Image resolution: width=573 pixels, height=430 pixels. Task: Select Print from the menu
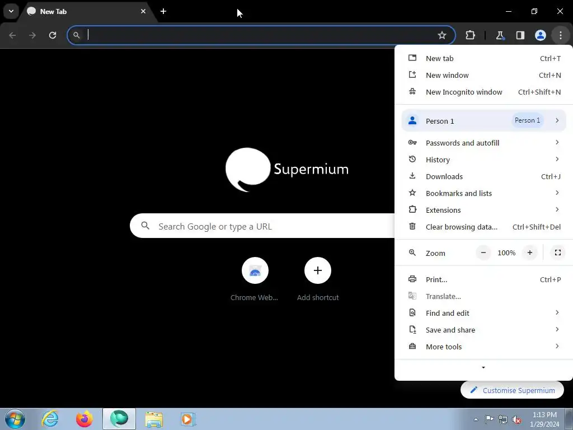click(484, 280)
